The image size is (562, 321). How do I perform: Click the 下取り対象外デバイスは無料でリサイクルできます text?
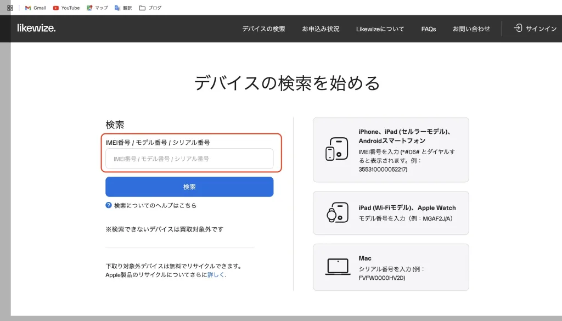coord(175,266)
